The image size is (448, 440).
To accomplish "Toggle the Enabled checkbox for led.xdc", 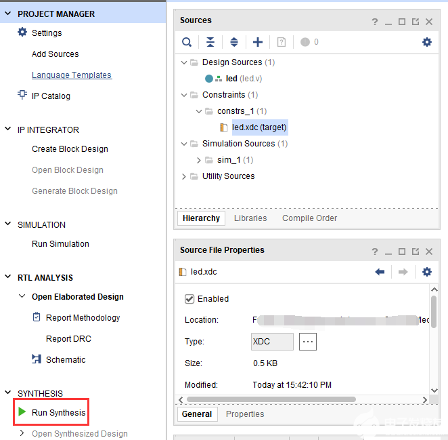I will tap(189, 299).
